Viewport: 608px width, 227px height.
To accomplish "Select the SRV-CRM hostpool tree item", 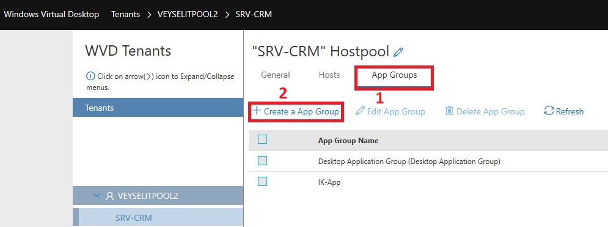I will pos(134,218).
